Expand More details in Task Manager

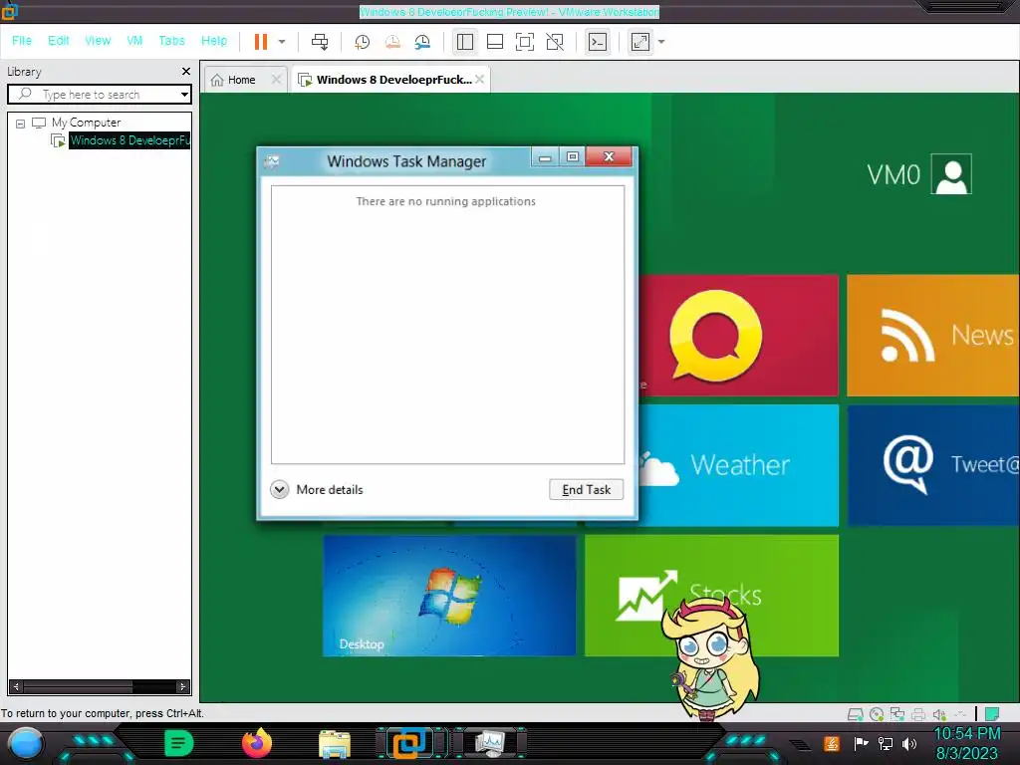point(317,489)
